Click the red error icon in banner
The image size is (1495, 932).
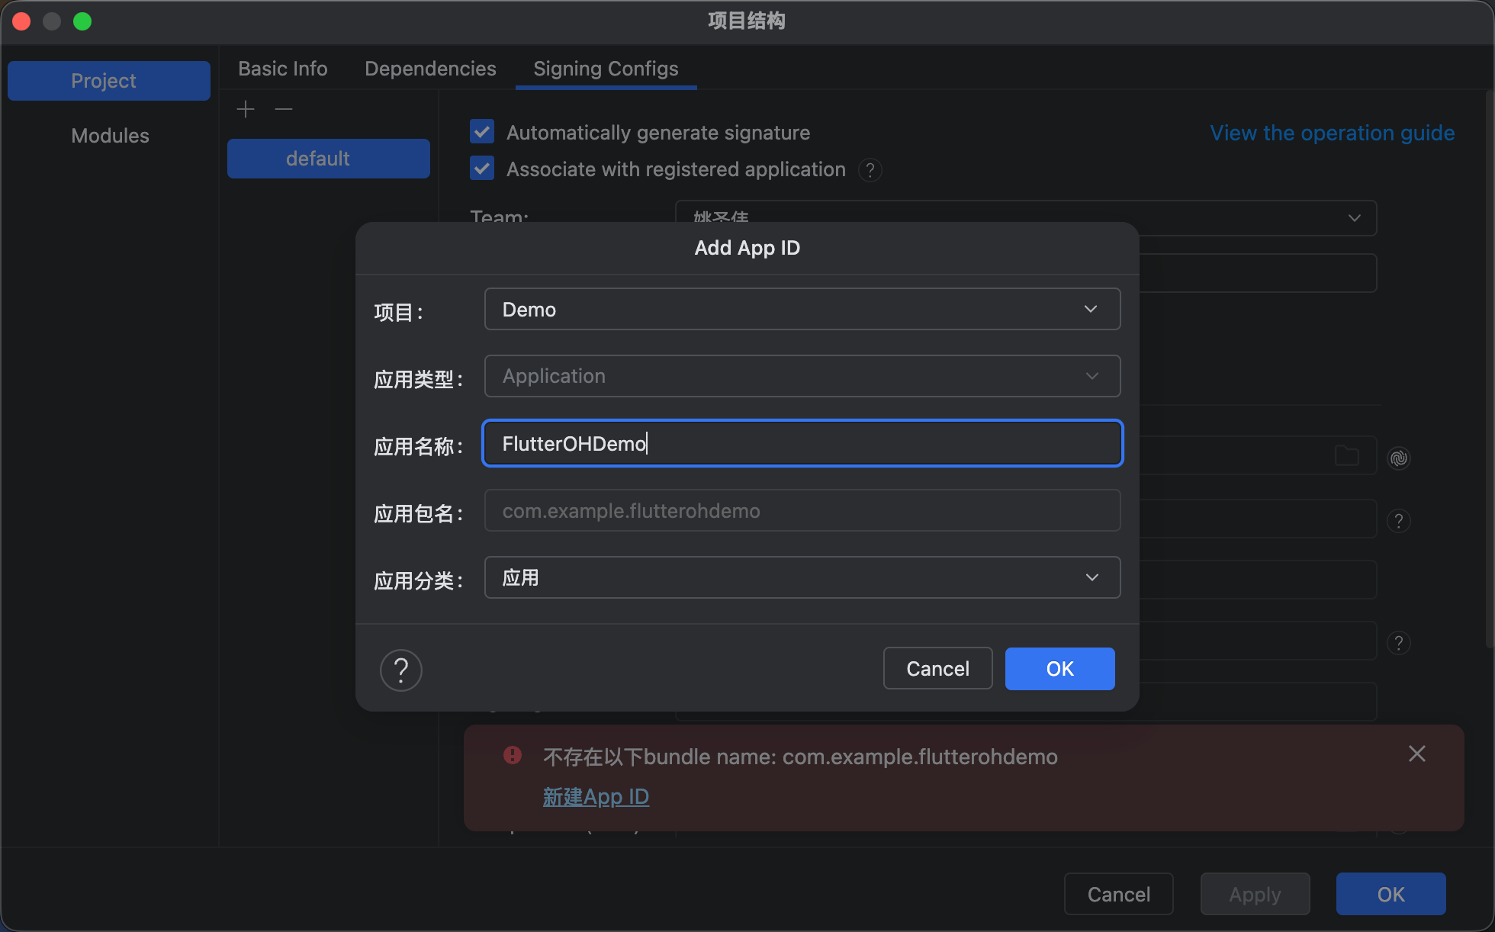click(x=513, y=755)
